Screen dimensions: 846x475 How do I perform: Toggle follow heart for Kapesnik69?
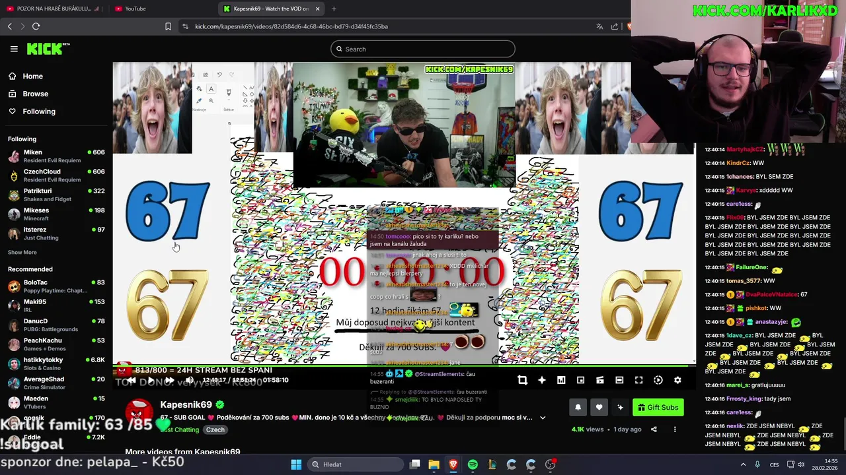pyautogui.click(x=599, y=407)
